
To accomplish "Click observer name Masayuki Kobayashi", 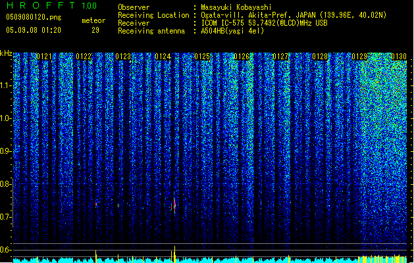I will 236,7.
